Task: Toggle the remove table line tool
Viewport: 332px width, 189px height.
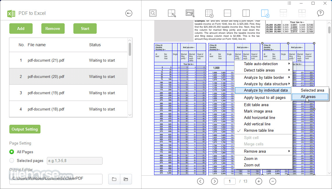Action: [265, 13]
